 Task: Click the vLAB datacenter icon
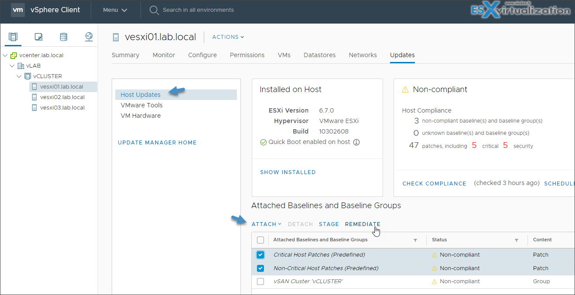tap(21, 66)
